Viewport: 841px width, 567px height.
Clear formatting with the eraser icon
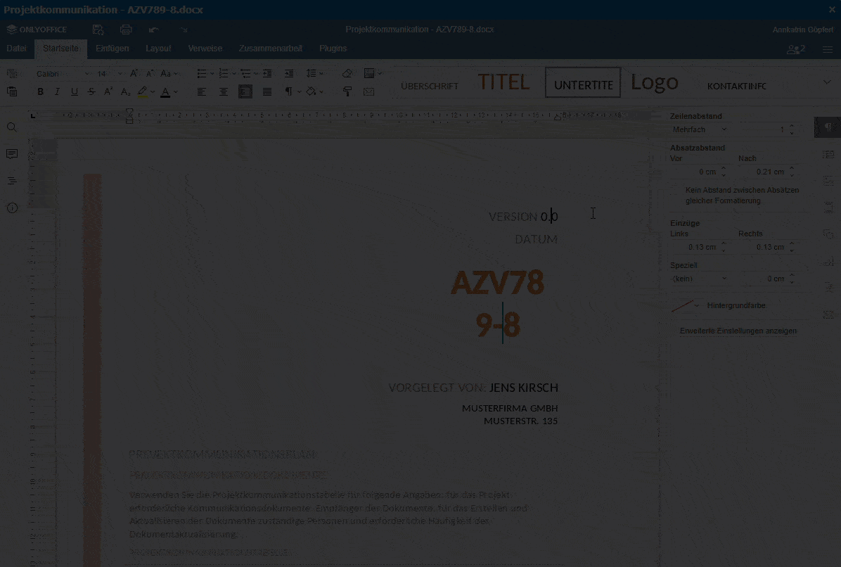[x=347, y=74]
